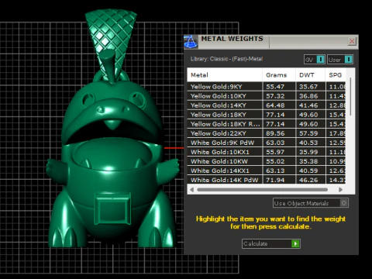Click the right scroll arrow of metal table
The width and height of the screenshot is (372, 279).
[340, 190]
